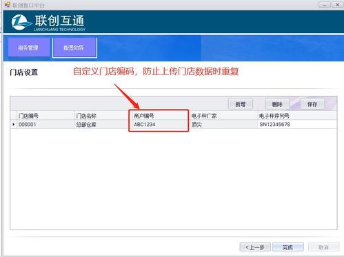Click the SN12345678 cell
344x257 pixels.
pyautogui.click(x=297, y=124)
